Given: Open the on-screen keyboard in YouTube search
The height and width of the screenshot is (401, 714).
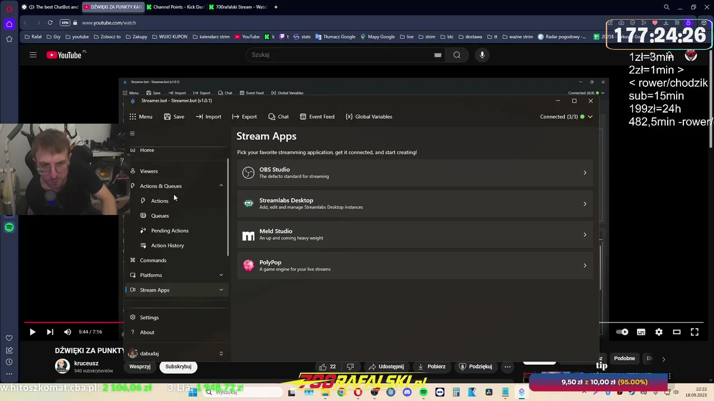Looking at the screenshot, I should pyautogui.click(x=438, y=55).
